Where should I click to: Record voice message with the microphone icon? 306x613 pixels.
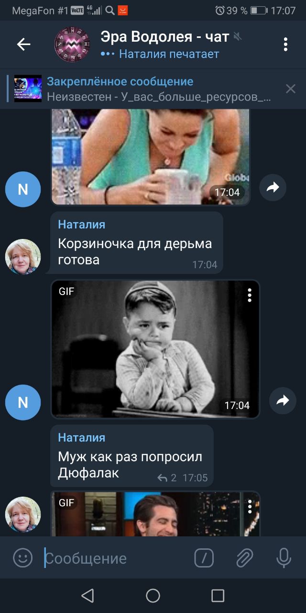coord(284,558)
